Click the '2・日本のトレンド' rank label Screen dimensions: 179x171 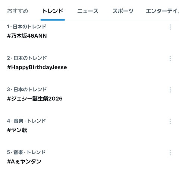(x=27, y=58)
